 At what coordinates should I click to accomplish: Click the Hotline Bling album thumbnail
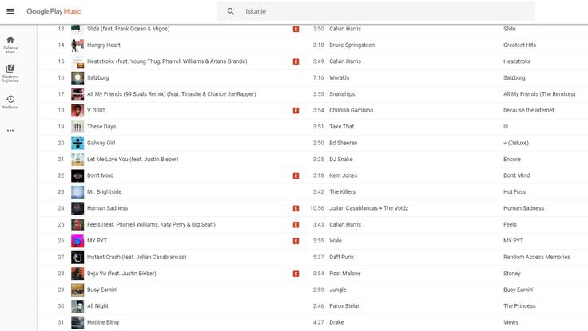(x=77, y=322)
